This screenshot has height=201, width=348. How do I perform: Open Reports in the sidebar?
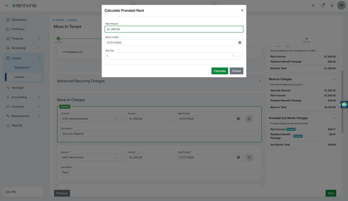17,125
